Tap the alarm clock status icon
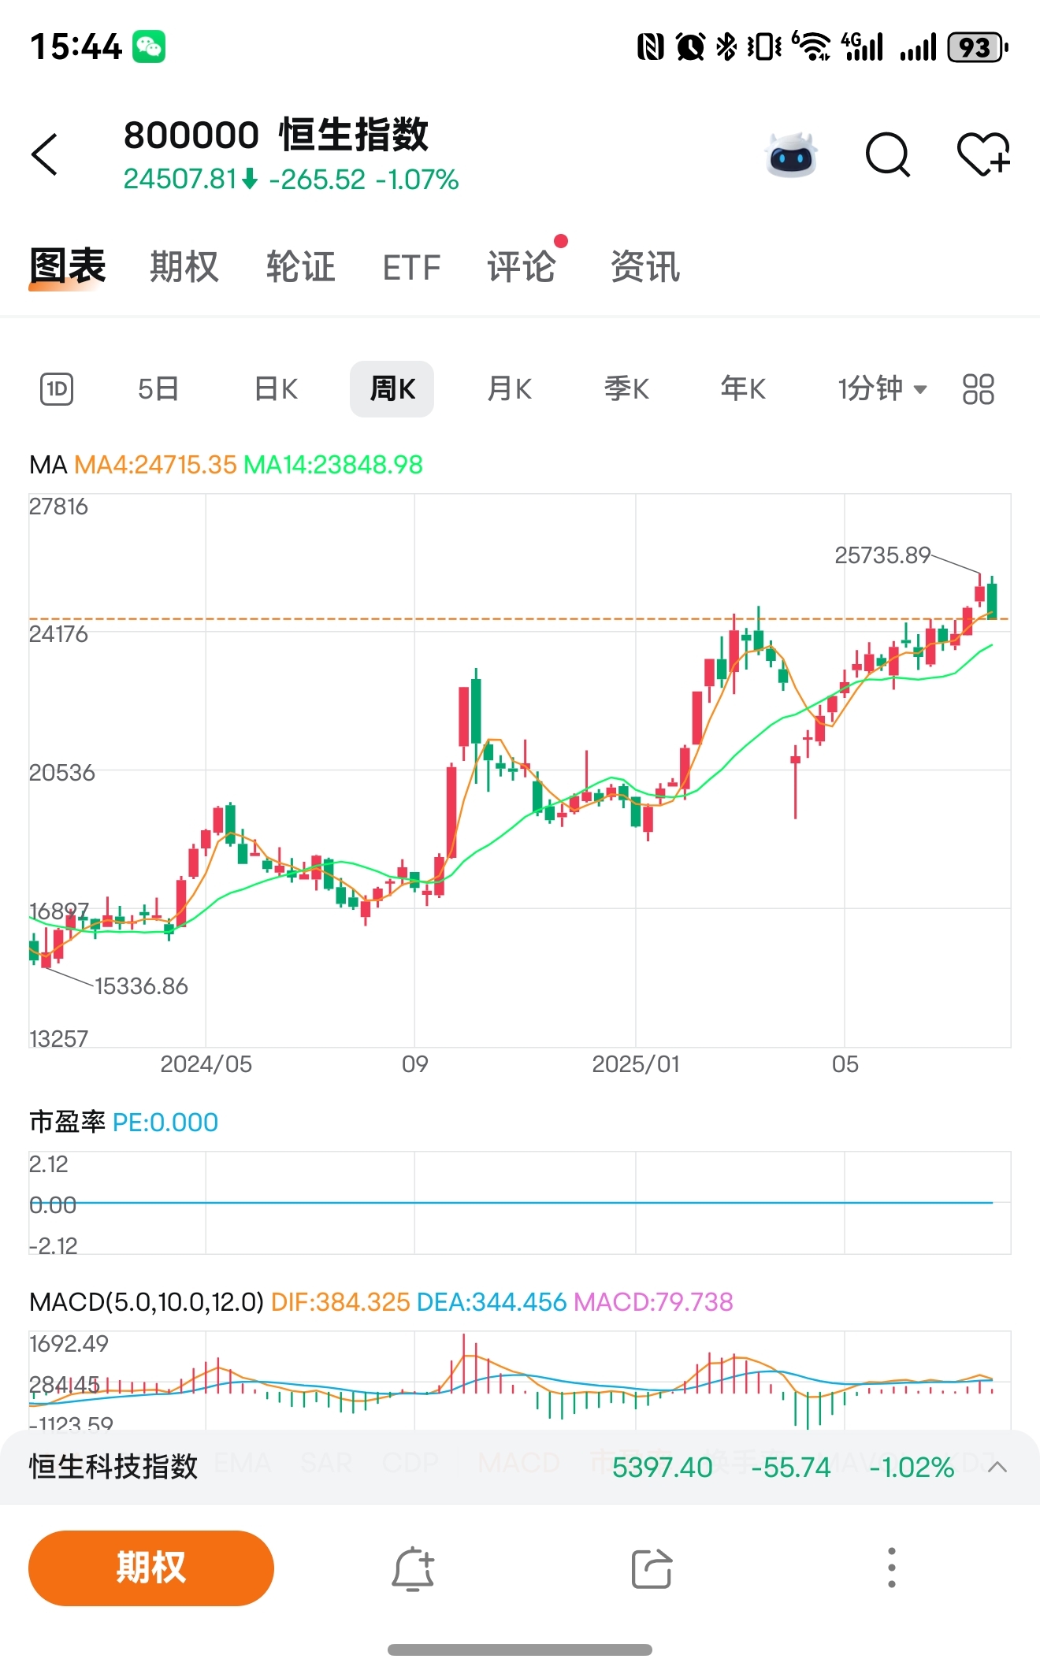The height and width of the screenshot is (1670, 1040). 690,47
